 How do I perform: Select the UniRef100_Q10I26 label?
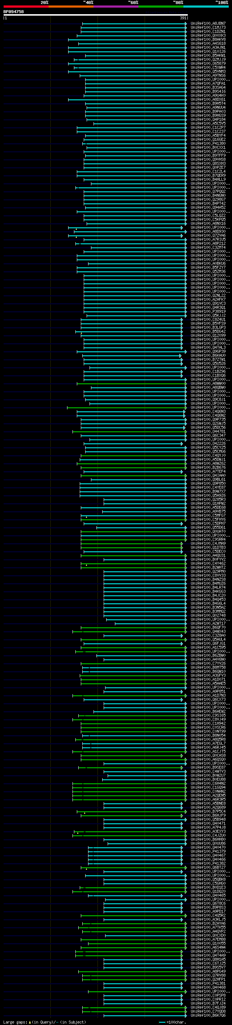click(x=208, y=51)
